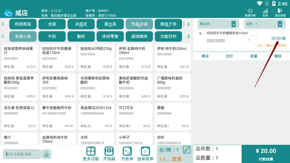Click the 退出收银 exit cashier icon

pyautogui.click(x=280, y=12)
